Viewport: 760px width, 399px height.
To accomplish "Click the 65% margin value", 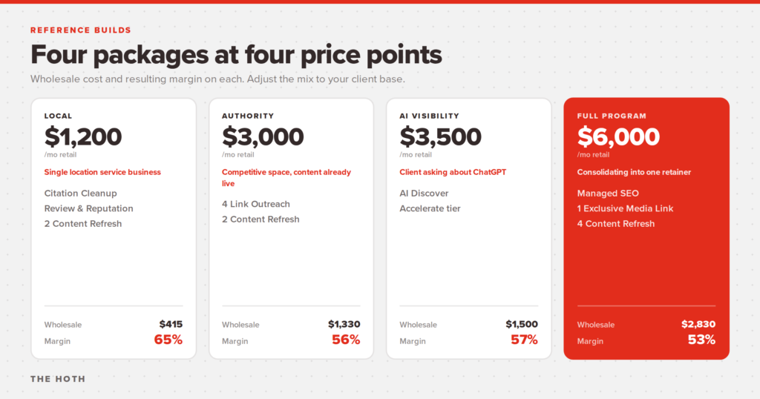I will tap(168, 340).
